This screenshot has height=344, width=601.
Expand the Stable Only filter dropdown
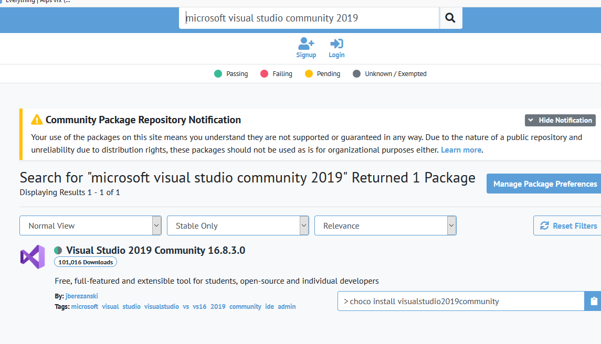[238, 225]
